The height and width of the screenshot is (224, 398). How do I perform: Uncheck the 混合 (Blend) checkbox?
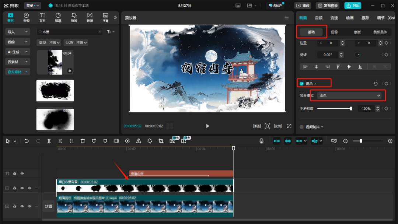tap(301, 84)
